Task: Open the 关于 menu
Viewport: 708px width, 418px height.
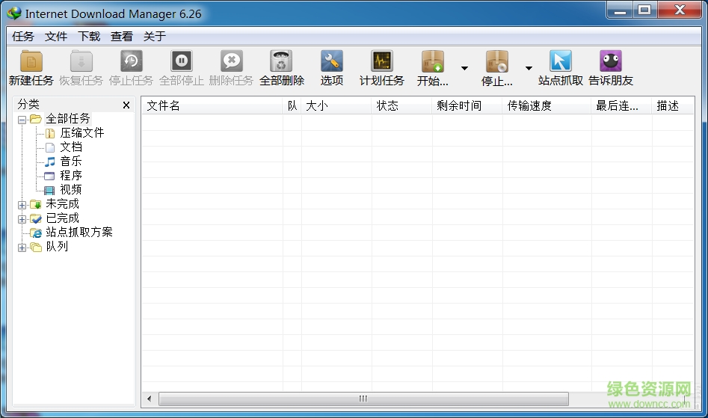Action: [x=155, y=37]
